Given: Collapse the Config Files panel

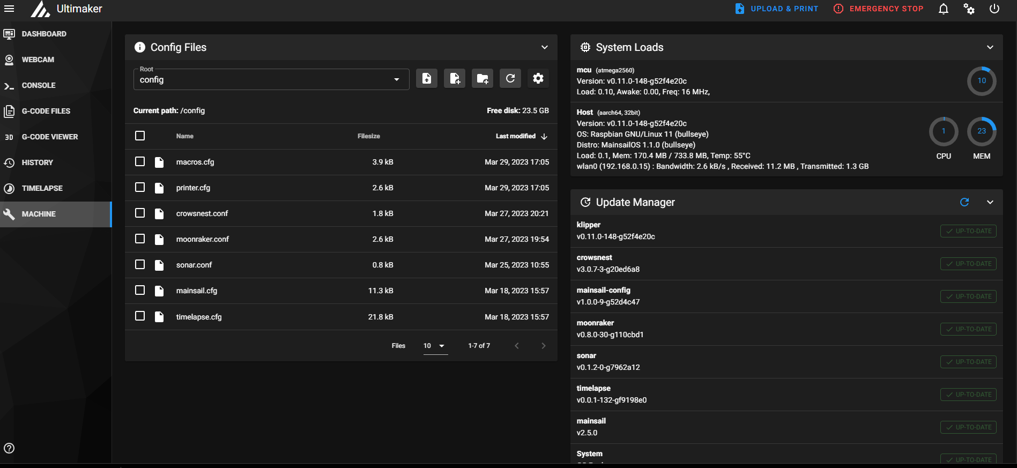Looking at the screenshot, I should tap(545, 47).
